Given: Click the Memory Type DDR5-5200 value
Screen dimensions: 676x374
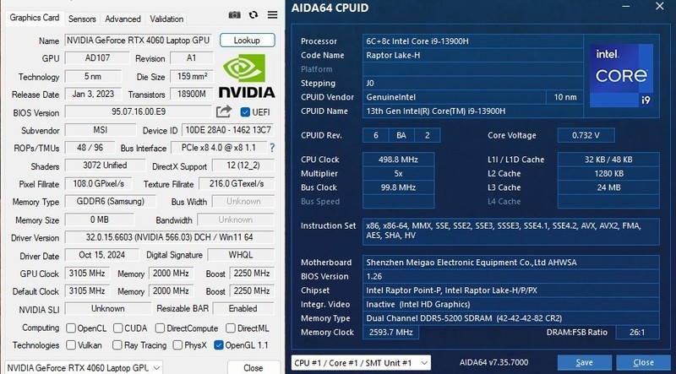Looking at the screenshot, I should [511, 318].
